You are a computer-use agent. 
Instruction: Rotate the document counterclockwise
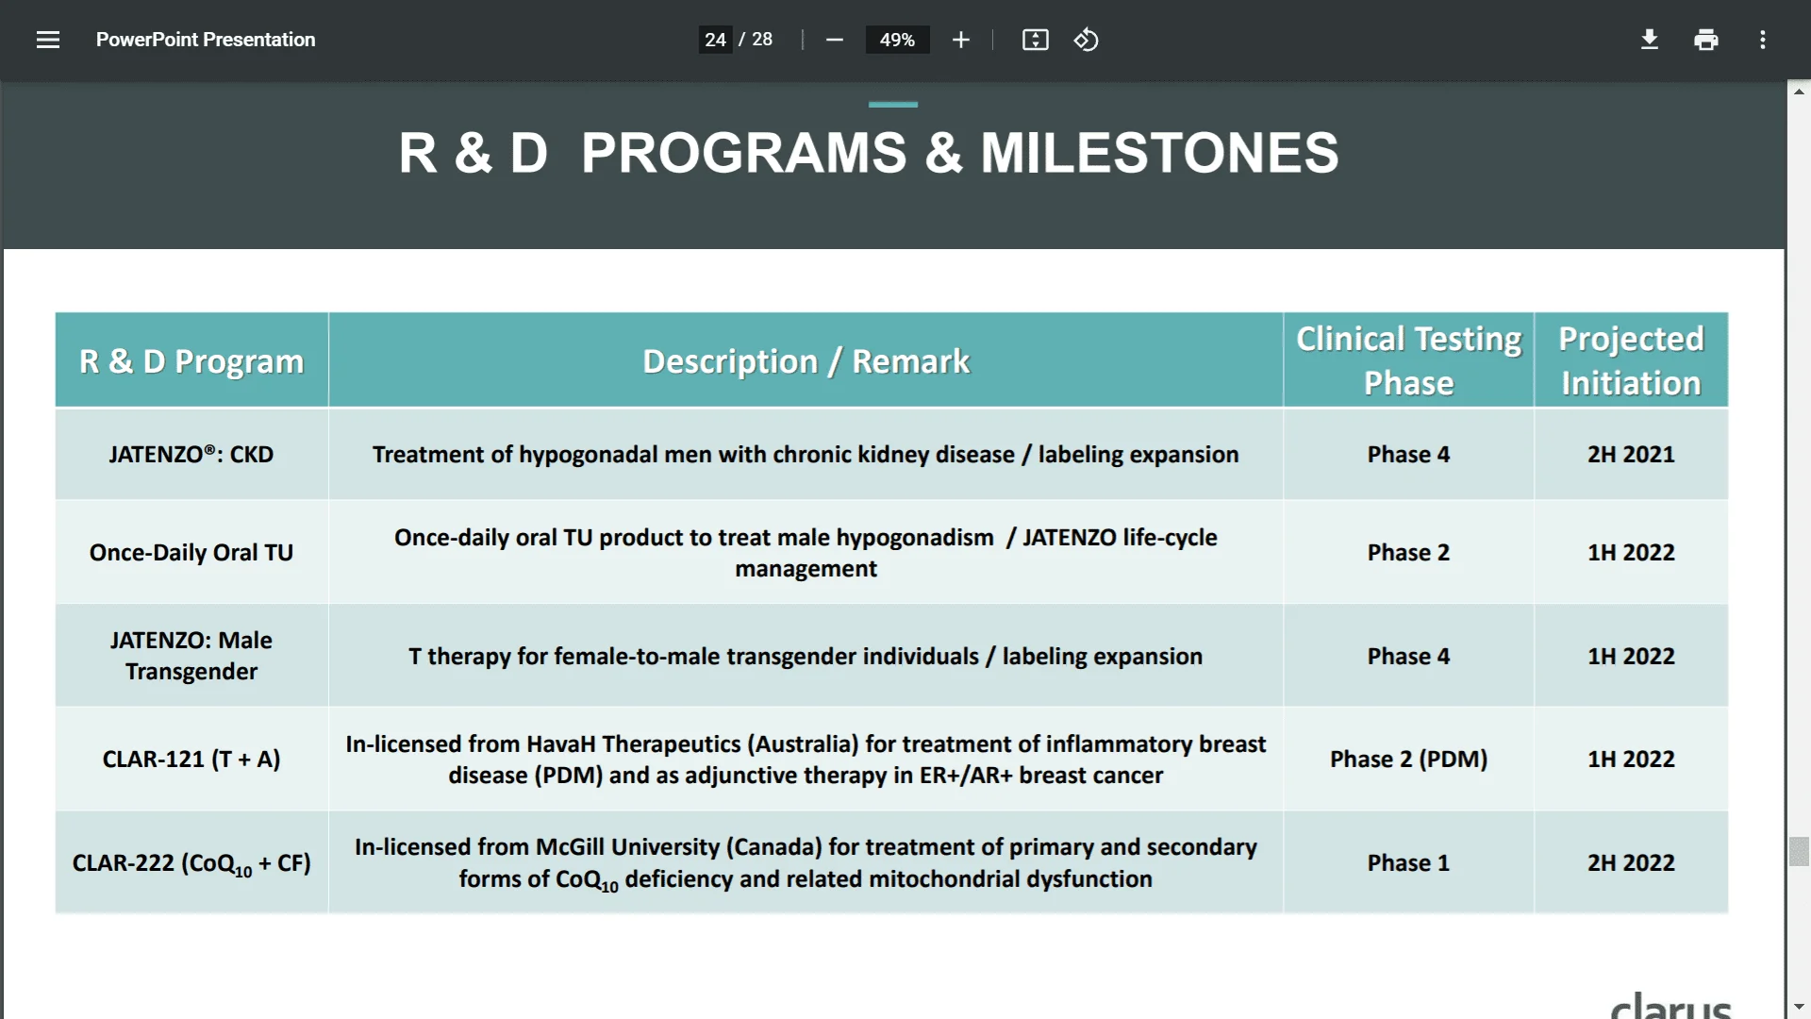point(1086,40)
